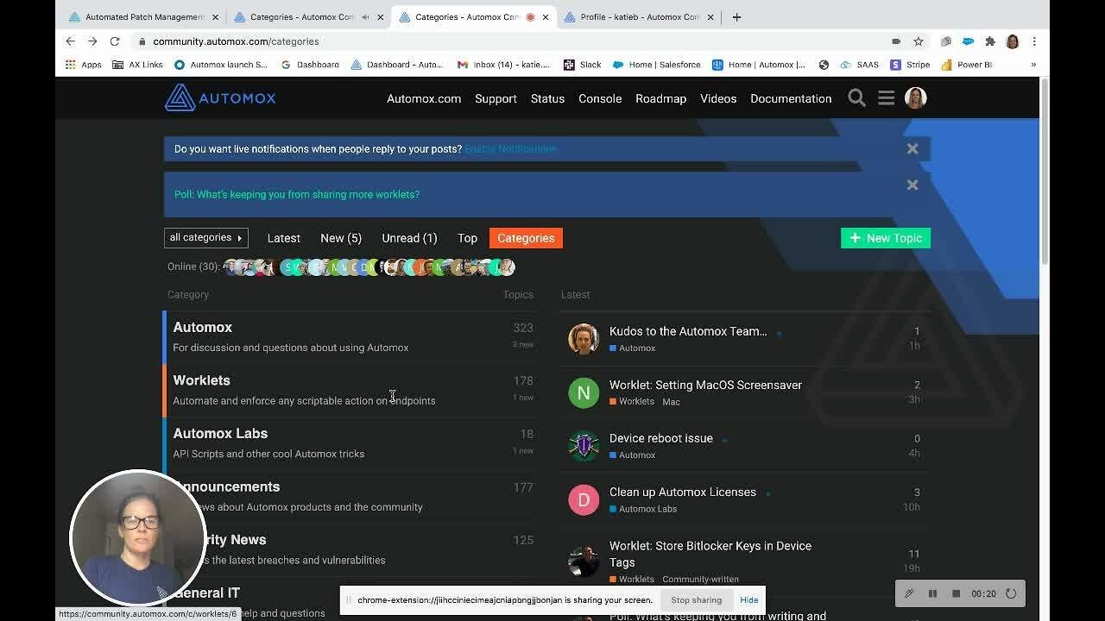Click the browser forward arrow
This screenshot has height=621, width=1105.
pos(92,41)
